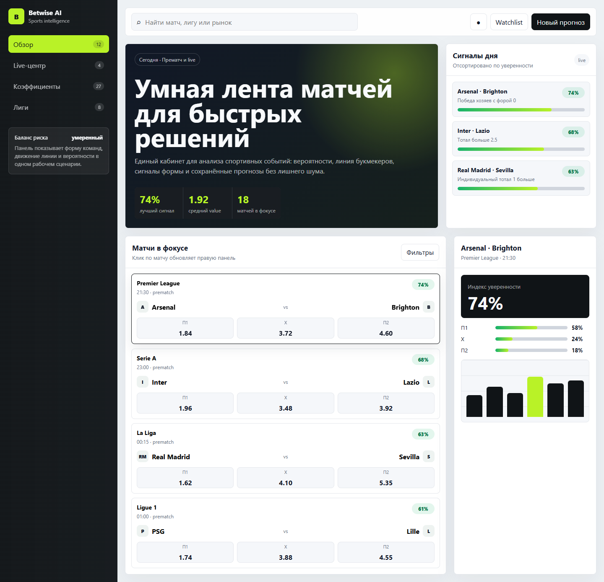
Task: Click the Inter team badge I
Action: click(x=143, y=382)
